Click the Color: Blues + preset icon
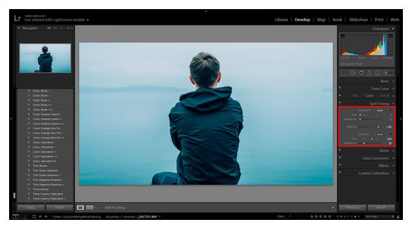Image resolution: width=412 pixels, height=229 pixels. click(28, 101)
